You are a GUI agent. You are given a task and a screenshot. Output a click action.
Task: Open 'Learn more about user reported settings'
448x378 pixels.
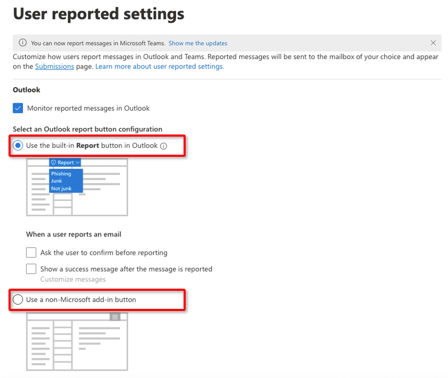point(160,66)
